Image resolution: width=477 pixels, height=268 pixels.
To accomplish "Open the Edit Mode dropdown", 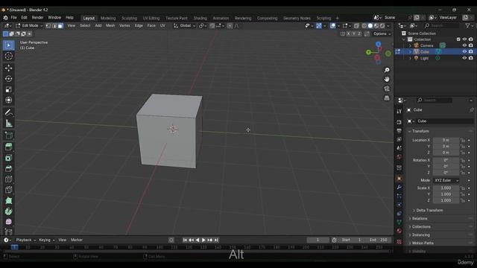I will pyautogui.click(x=29, y=26).
